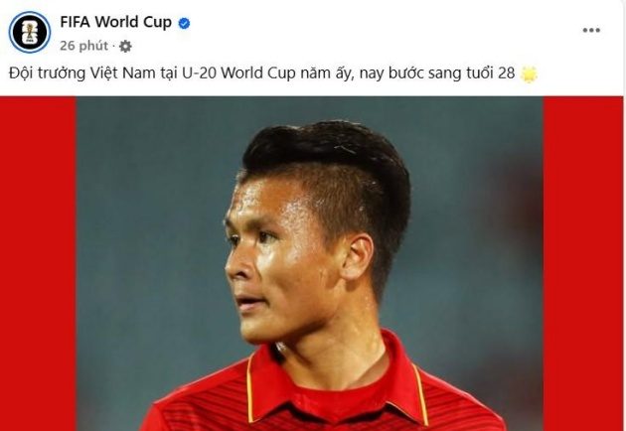Viewport: 626px width, 431px height.
Task: Open the FIFA World Cup page name
Action: coord(116,23)
